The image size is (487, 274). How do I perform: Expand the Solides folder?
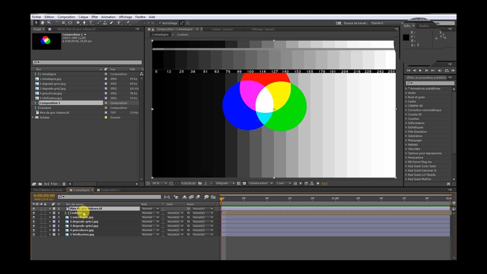pos(33,117)
